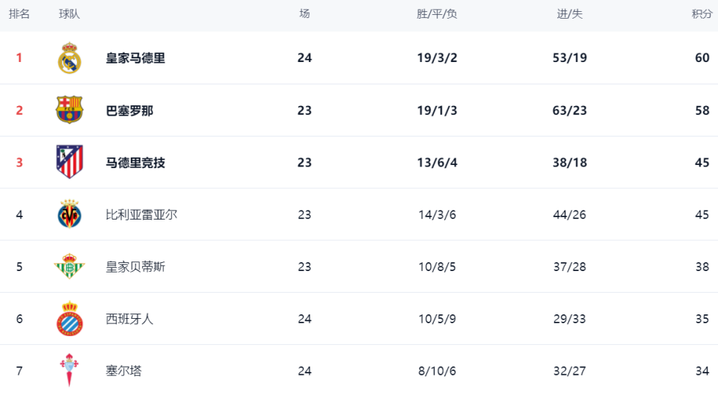Select the 马德里竞技 team name

(135, 163)
